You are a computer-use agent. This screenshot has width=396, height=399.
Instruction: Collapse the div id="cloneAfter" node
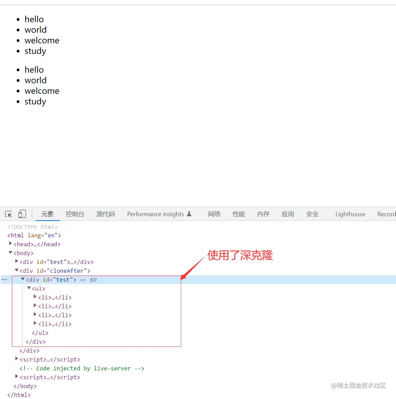(16, 270)
